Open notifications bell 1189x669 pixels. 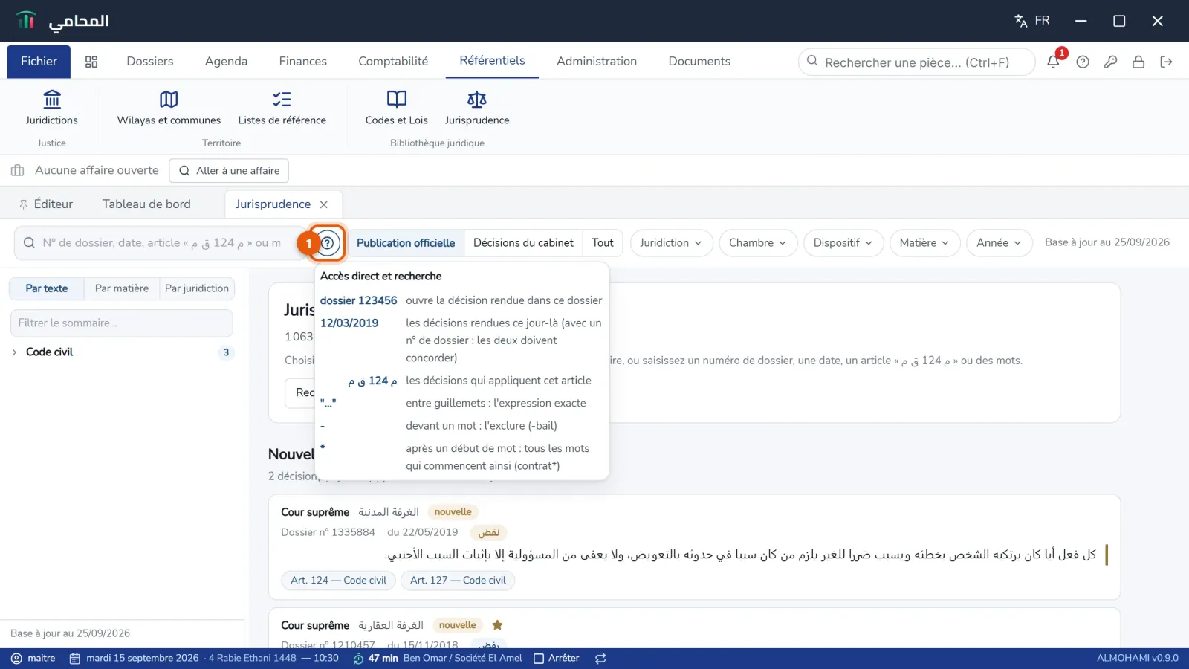[x=1053, y=62]
